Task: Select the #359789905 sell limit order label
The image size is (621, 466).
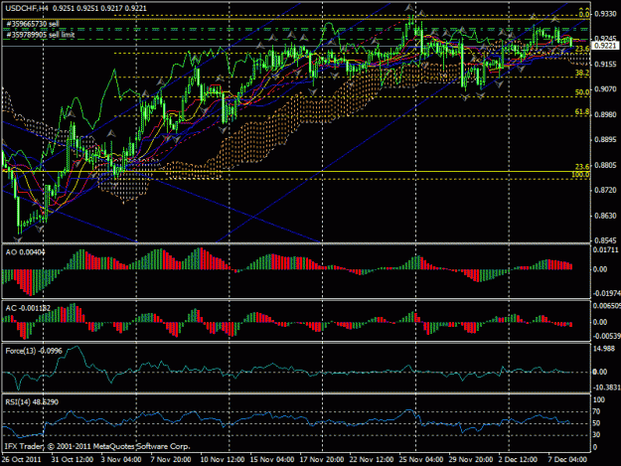Action: click(x=41, y=35)
